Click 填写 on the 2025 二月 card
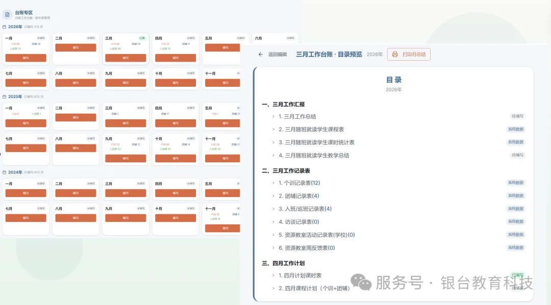This screenshot has height=305, width=551. coord(76,117)
